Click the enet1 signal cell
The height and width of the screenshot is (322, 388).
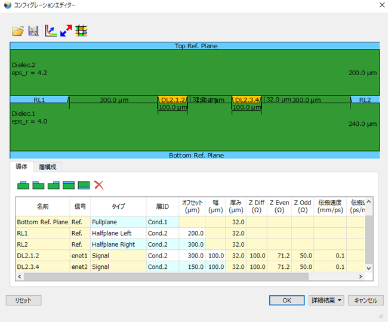[80, 256]
